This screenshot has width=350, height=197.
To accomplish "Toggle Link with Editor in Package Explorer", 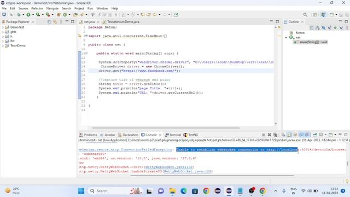I will coord(55,22).
